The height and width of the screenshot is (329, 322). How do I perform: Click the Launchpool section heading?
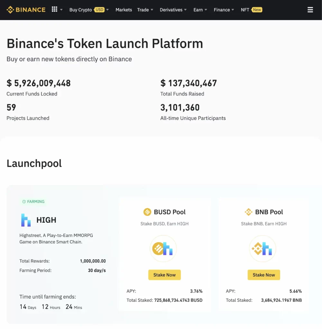click(34, 163)
